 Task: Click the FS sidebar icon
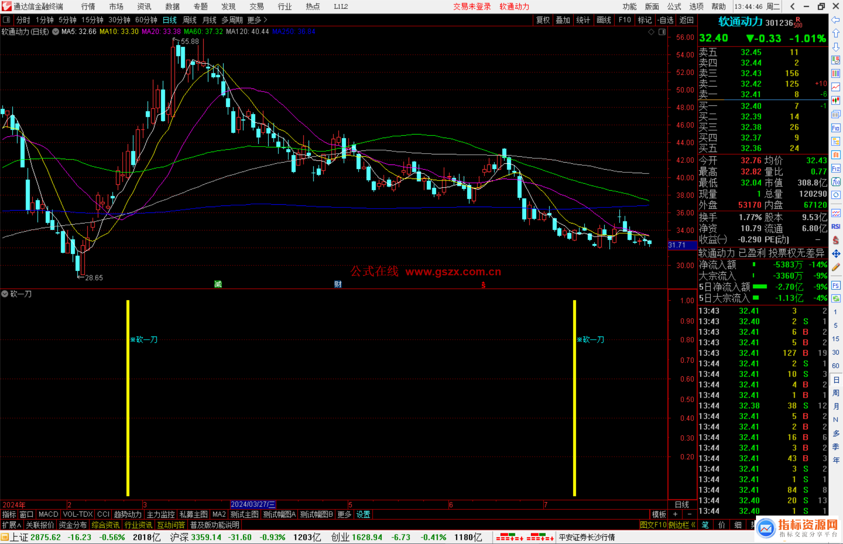(x=836, y=285)
